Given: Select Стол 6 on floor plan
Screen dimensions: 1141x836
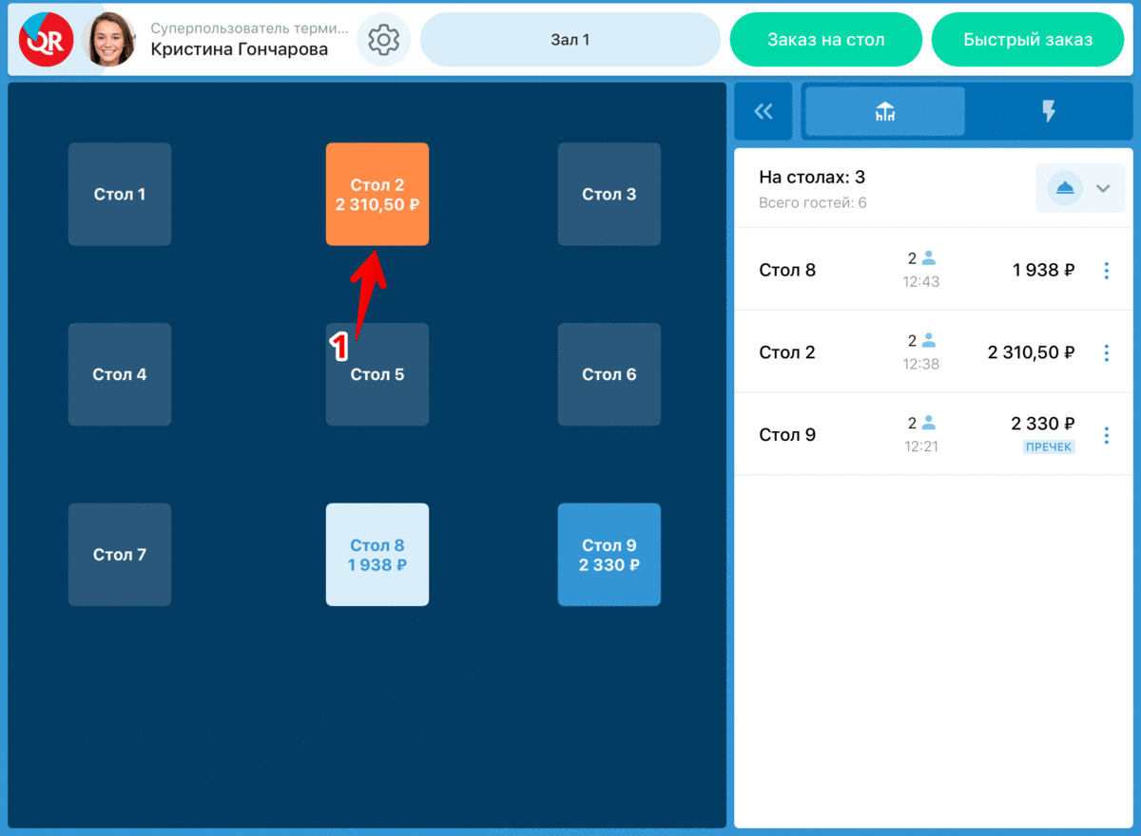Looking at the screenshot, I should [609, 374].
